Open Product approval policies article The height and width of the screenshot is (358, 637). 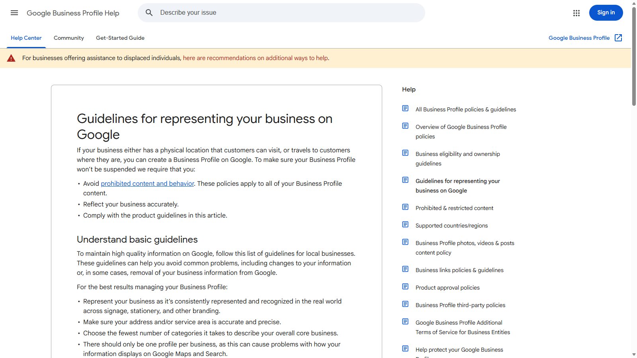coord(447,288)
